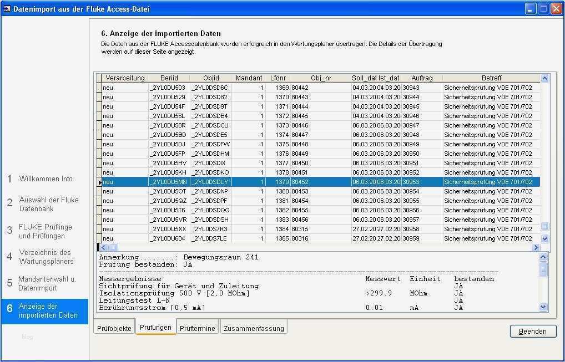Viewport: 565px width, 362px height.
Task: Click Obj_nr cell 80450
Action: [x=321, y=163]
